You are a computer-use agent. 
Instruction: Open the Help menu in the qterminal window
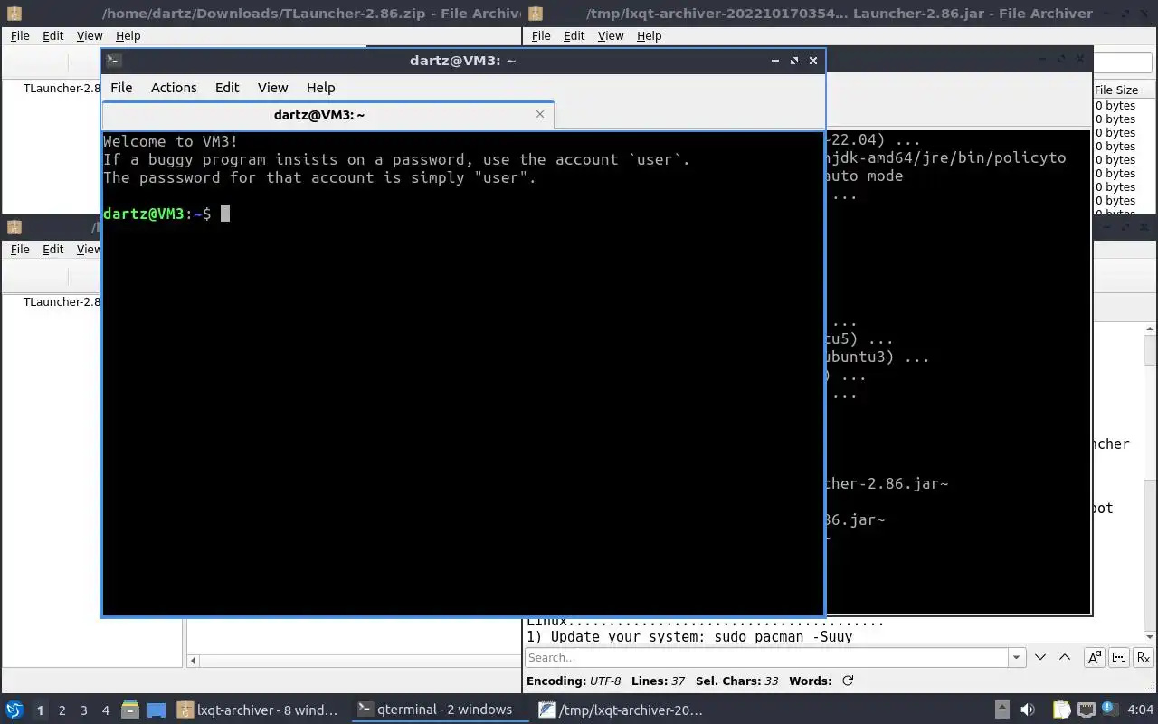320,88
